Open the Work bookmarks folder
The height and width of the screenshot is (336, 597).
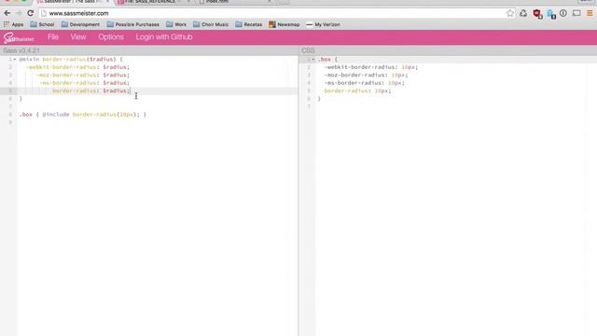[x=176, y=24]
